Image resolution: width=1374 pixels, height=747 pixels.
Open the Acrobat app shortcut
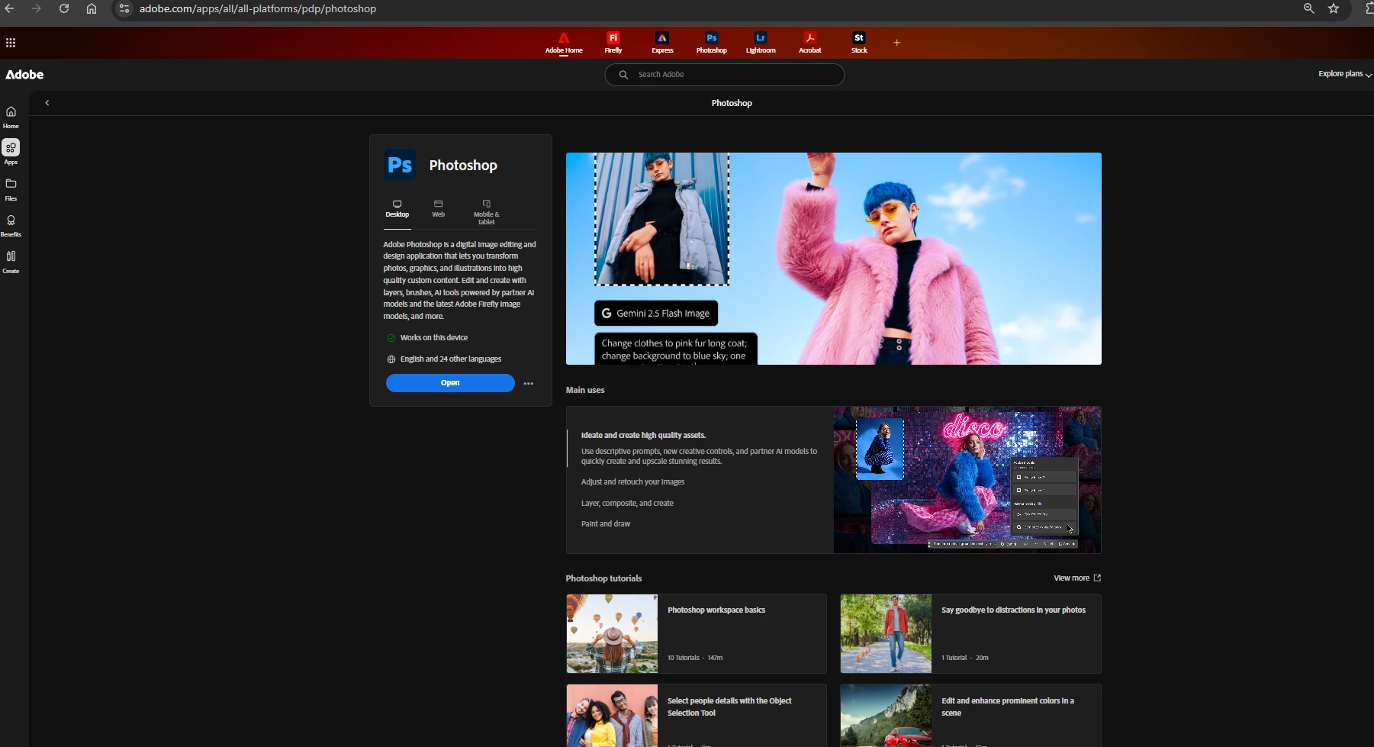(x=810, y=43)
